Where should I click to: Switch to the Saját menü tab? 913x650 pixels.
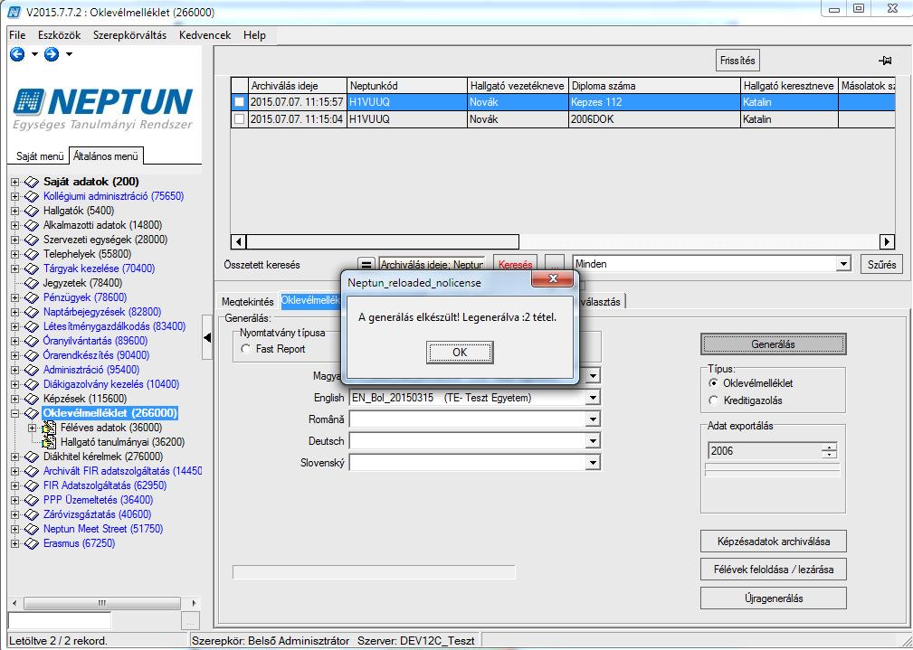pyautogui.click(x=40, y=156)
